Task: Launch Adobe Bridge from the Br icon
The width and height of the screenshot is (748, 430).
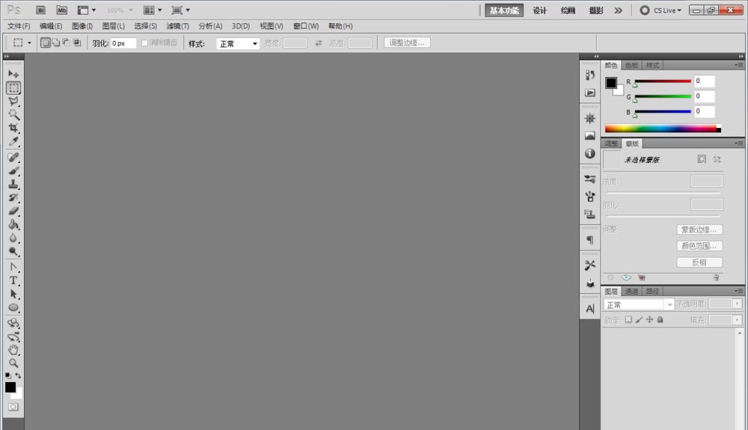Action: pyautogui.click(x=41, y=10)
